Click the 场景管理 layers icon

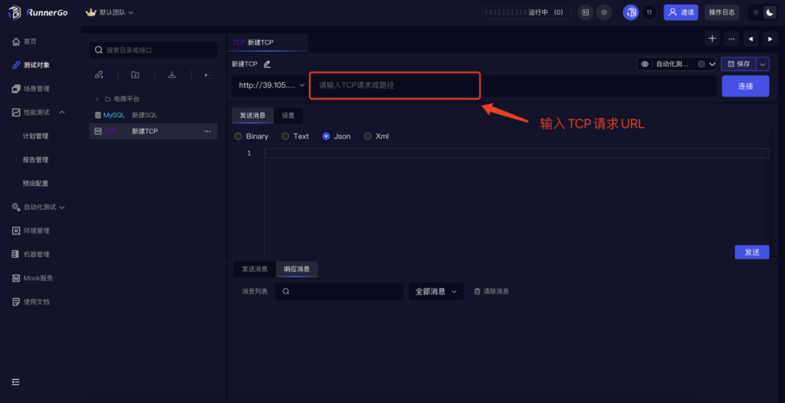pos(16,89)
